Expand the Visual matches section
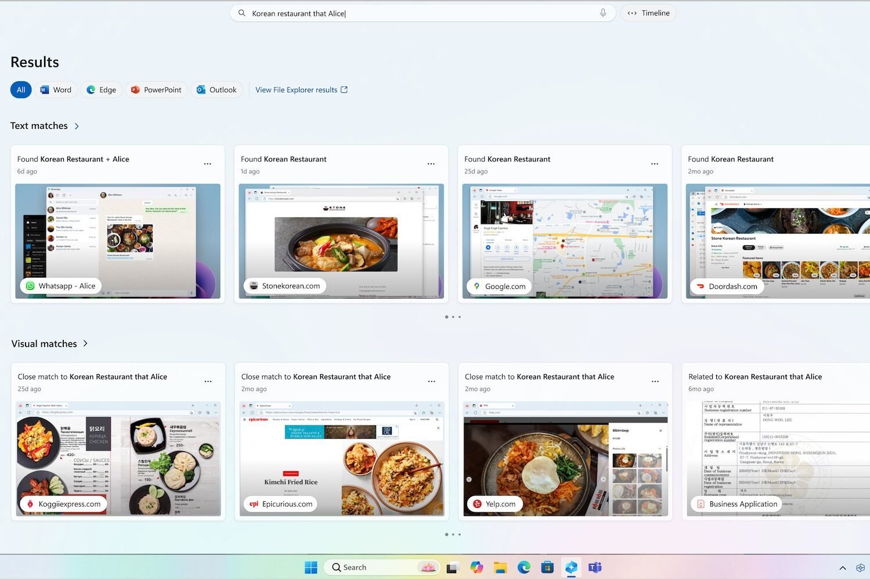The height and width of the screenshot is (579, 870). click(85, 343)
